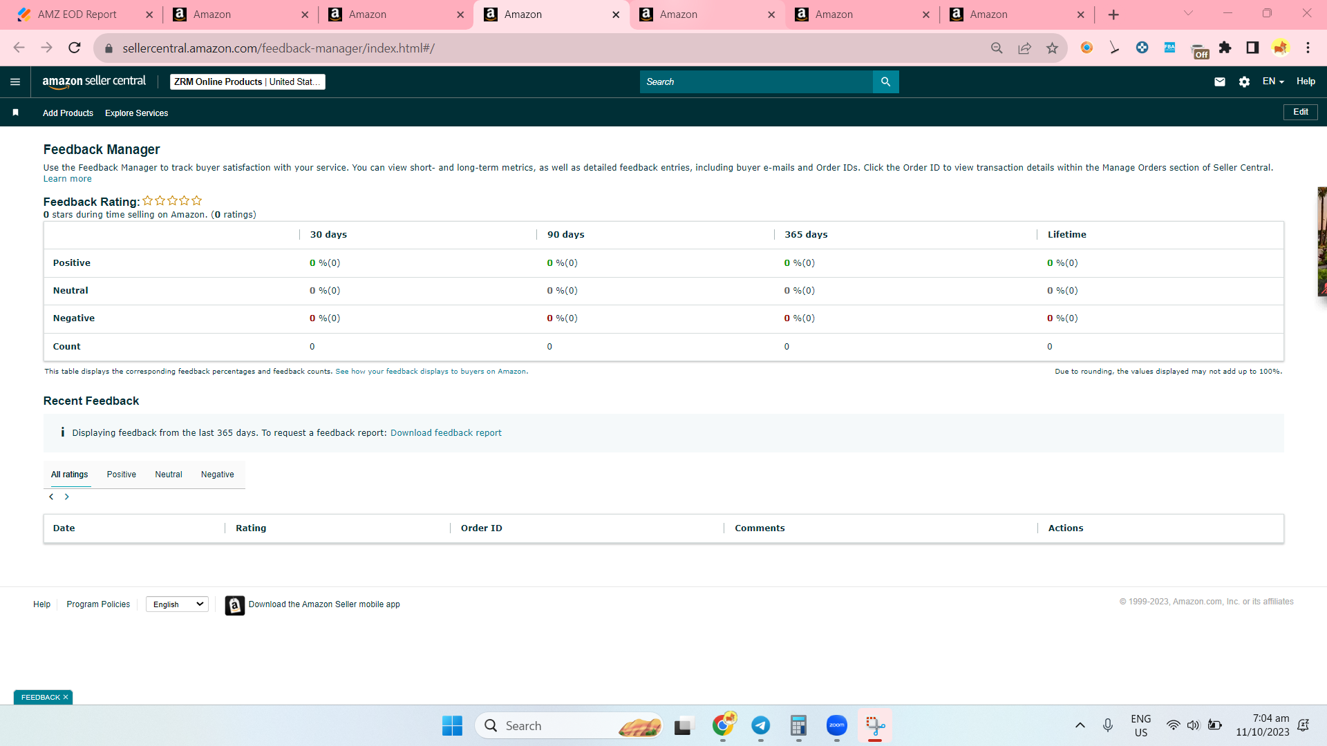1327x746 pixels.
Task: Click the ENG US language indicator
Action: (x=1141, y=725)
